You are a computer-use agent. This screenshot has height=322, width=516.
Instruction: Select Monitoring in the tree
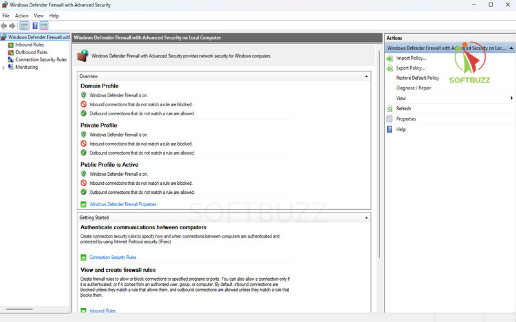point(26,68)
